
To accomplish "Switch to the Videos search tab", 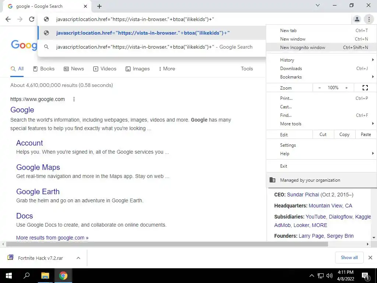I will coord(105,69).
